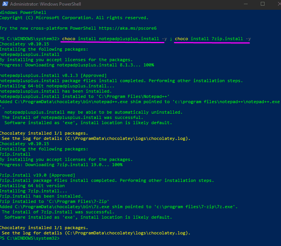Click the first 'Chocolatey installed 1/1 packages.' line
The image size is (281, 246).
click(x=44, y=133)
